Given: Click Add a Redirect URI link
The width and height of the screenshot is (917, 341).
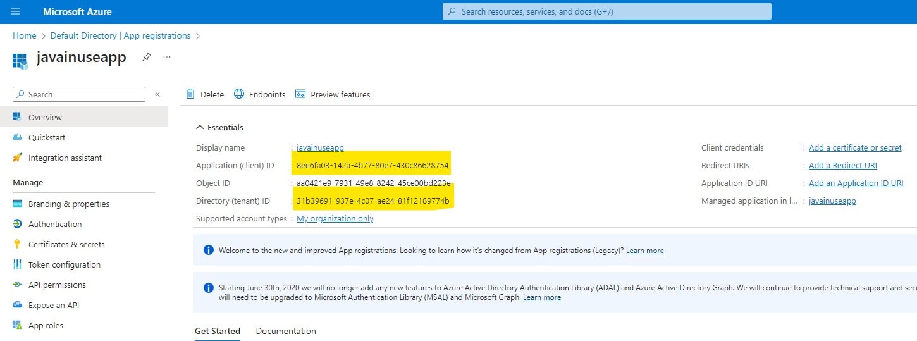Looking at the screenshot, I should 843,165.
